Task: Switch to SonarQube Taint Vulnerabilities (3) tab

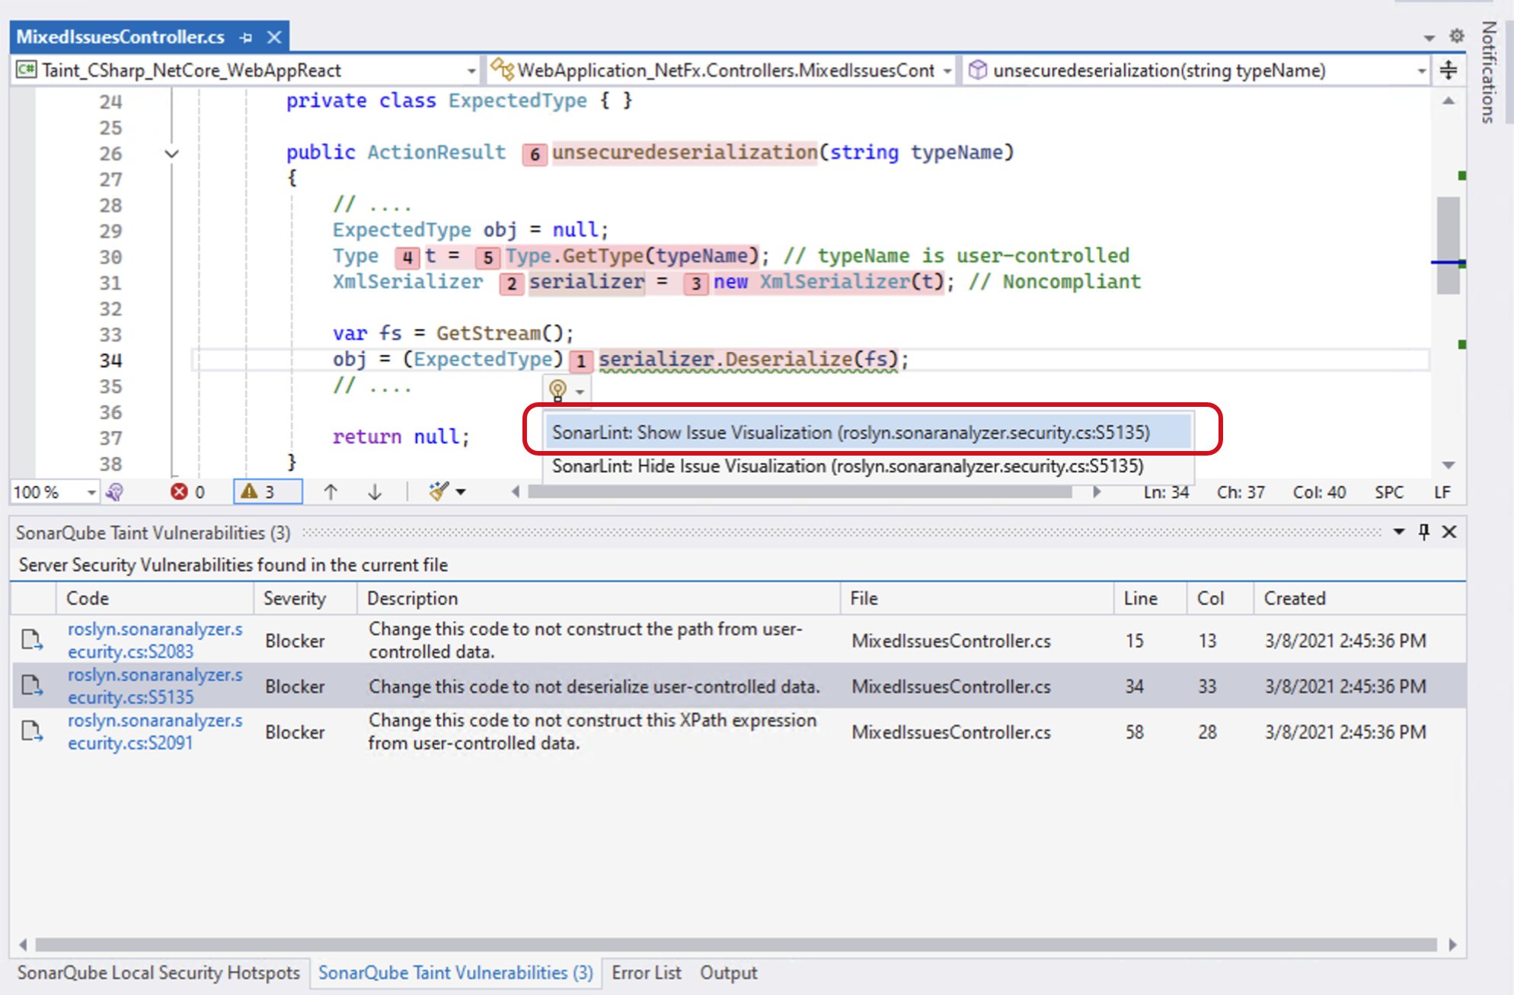Action: click(455, 973)
